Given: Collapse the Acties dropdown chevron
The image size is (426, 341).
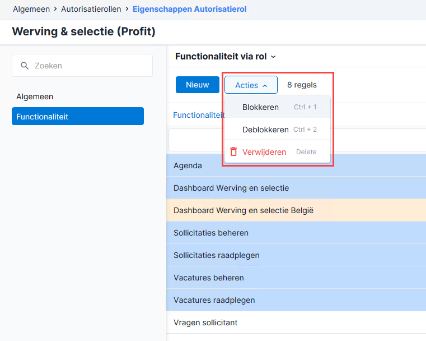Looking at the screenshot, I should 265,86.
